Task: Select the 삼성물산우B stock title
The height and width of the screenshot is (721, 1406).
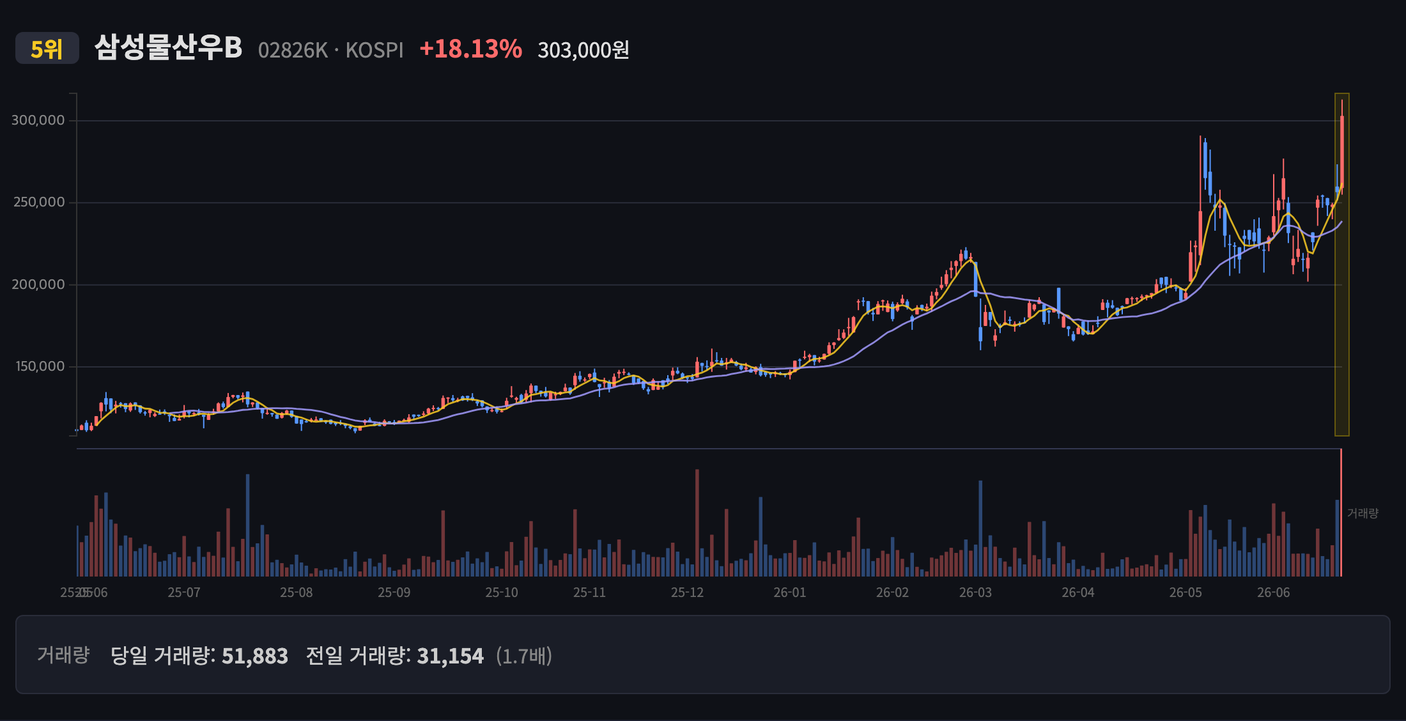Action: pyautogui.click(x=168, y=47)
